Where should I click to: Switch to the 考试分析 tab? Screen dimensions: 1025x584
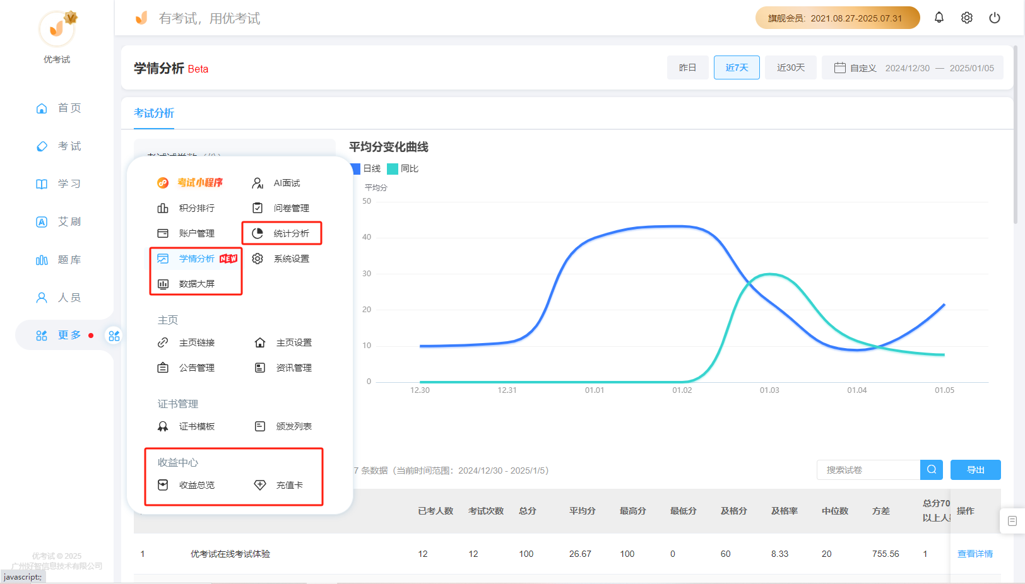tap(154, 114)
